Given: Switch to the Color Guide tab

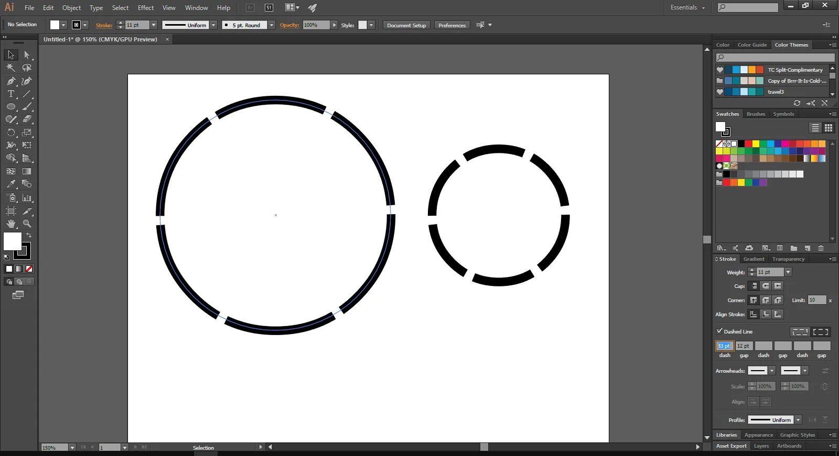Looking at the screenshot, I should (x=752, y=45).
